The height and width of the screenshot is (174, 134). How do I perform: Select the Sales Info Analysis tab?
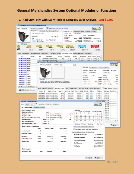pos(27,107)
